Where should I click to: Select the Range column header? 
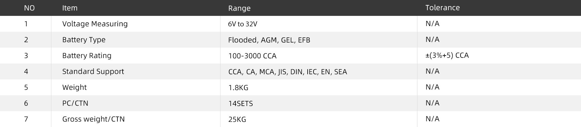239,8
